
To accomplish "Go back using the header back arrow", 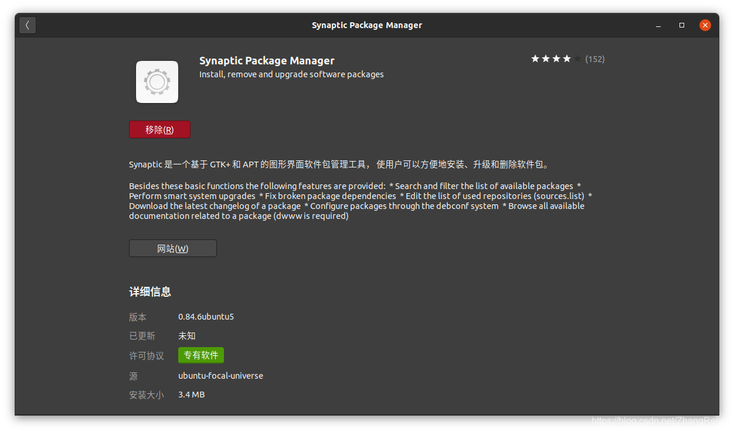I will point(28,25).
